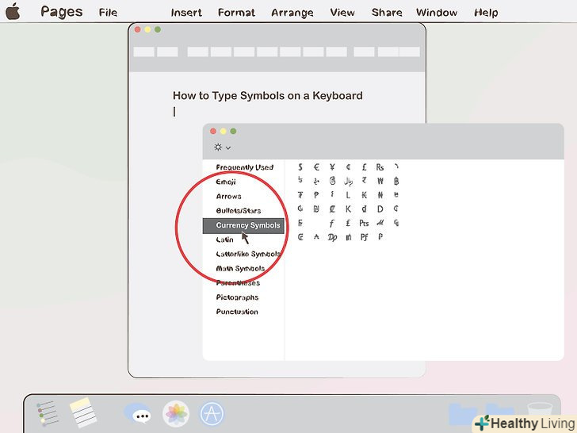Close the Character Viewer window
Viewport: 577px width, 433px height.
click(x=213, y=131)
